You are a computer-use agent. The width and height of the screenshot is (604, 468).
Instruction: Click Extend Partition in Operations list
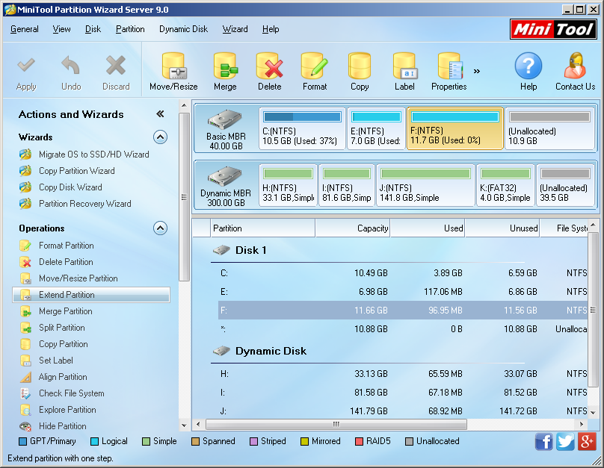91,295
